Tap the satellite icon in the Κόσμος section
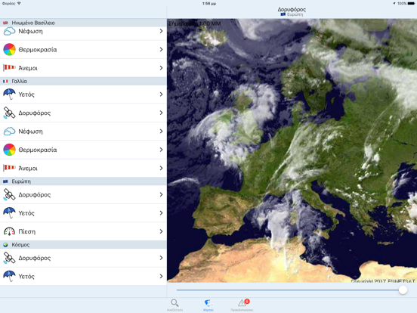The image size is (417, 313). (x=9, y=258)
